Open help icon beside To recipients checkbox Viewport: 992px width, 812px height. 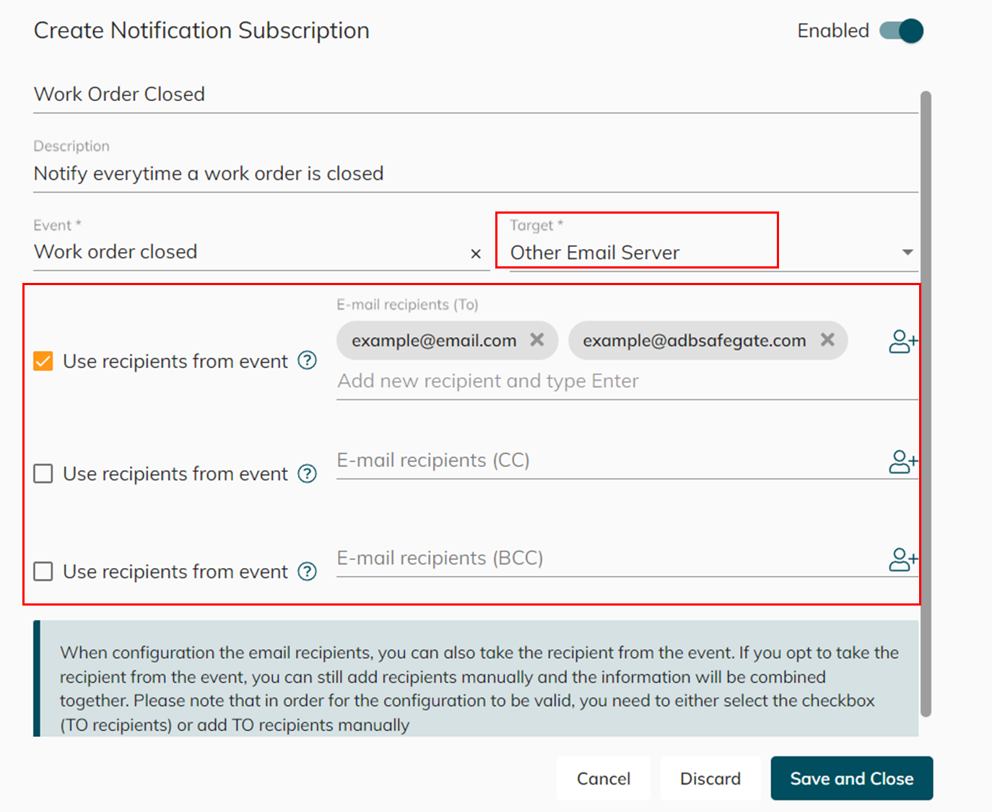(x=308, y=360)
